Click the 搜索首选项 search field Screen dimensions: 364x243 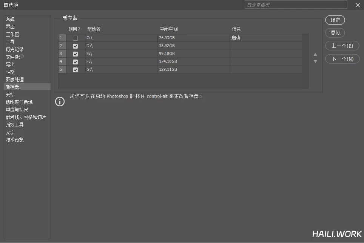pos(295,5)
